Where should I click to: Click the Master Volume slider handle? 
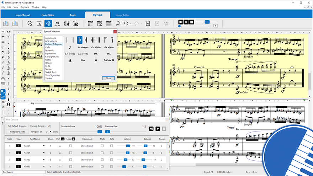pyautogui.click(x=100, y=132)
